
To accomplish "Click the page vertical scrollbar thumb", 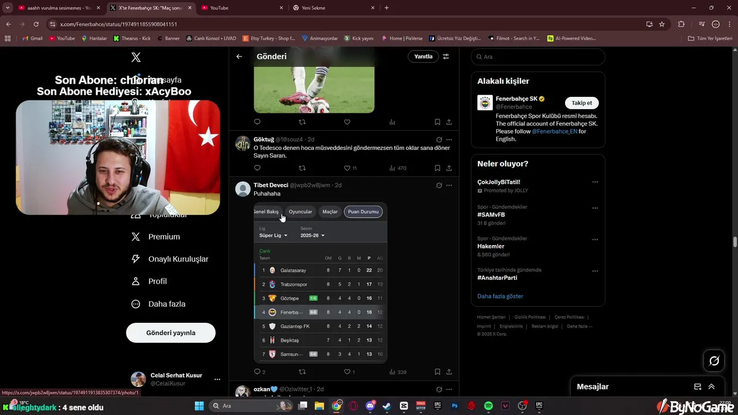I will coord(735,242).
